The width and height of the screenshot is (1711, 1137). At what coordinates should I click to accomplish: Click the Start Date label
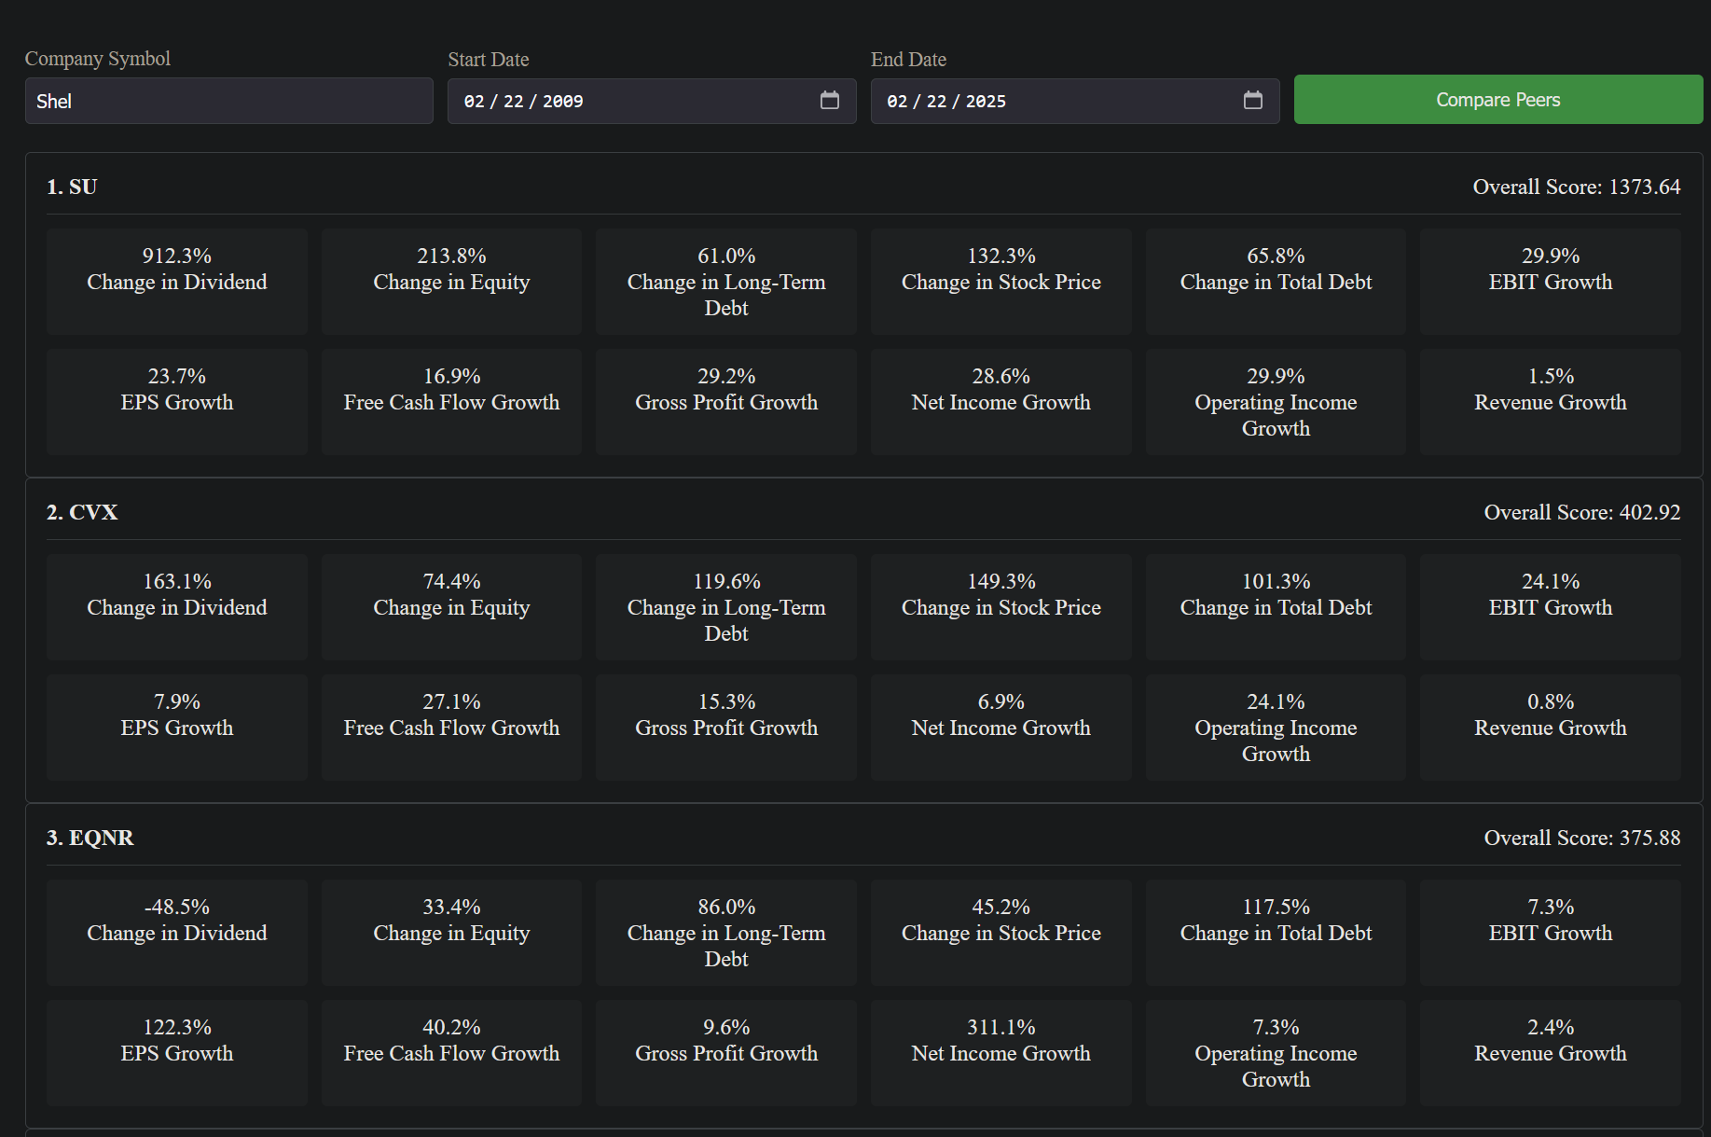pos(489,60)
